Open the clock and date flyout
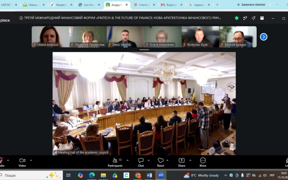This screenshot has height=180, width=288. (283, 175)
